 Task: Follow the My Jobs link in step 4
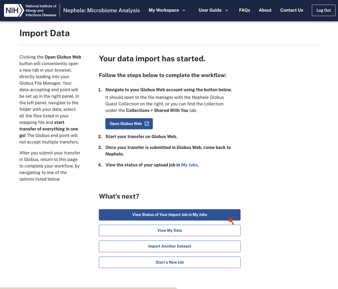click(x=189, y=165)
